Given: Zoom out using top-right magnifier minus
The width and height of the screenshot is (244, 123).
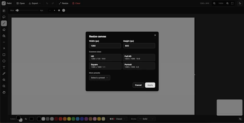Looking at the screenshot, I should pyautogui.click(x=214, y=3).
